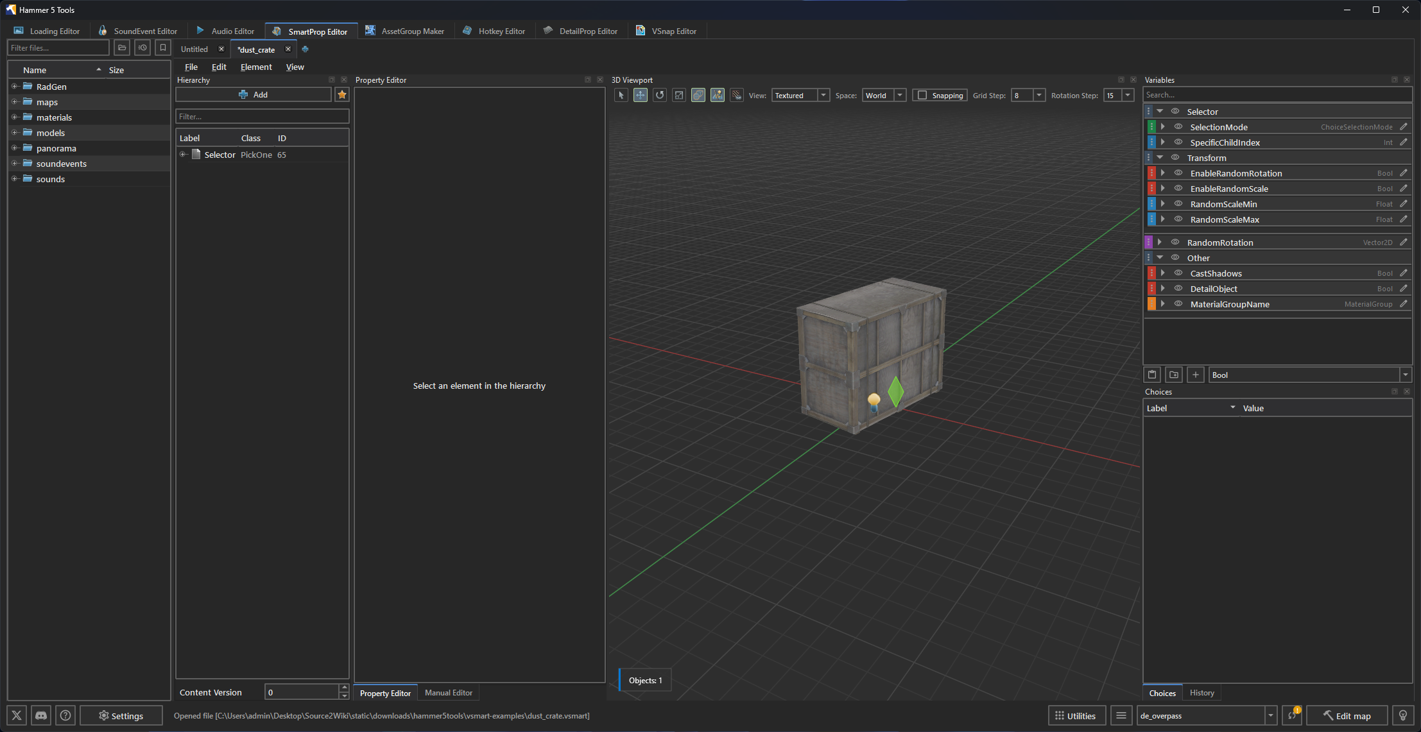Screen dimensions: 1421x732
Task: Toggle the third viewport display mode icon
Action: 737,96
